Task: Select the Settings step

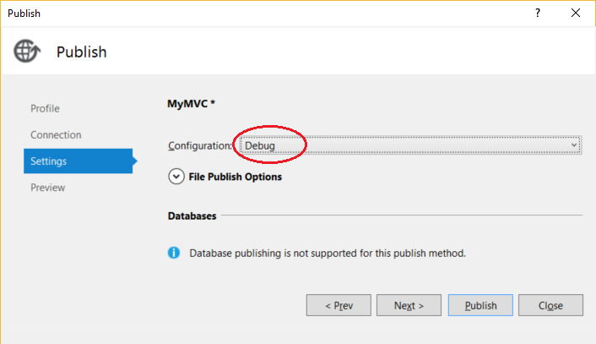Action: pos(79,161)
